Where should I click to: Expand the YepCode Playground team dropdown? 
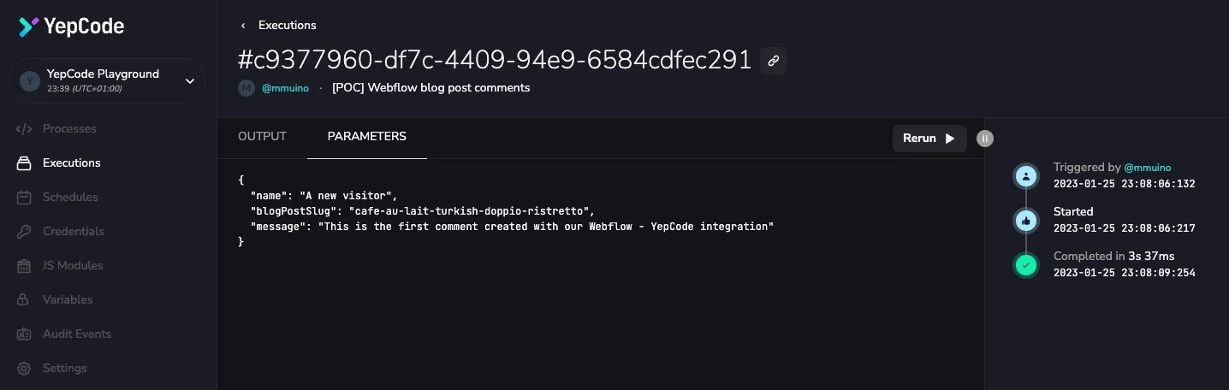[x=190, y=81]
